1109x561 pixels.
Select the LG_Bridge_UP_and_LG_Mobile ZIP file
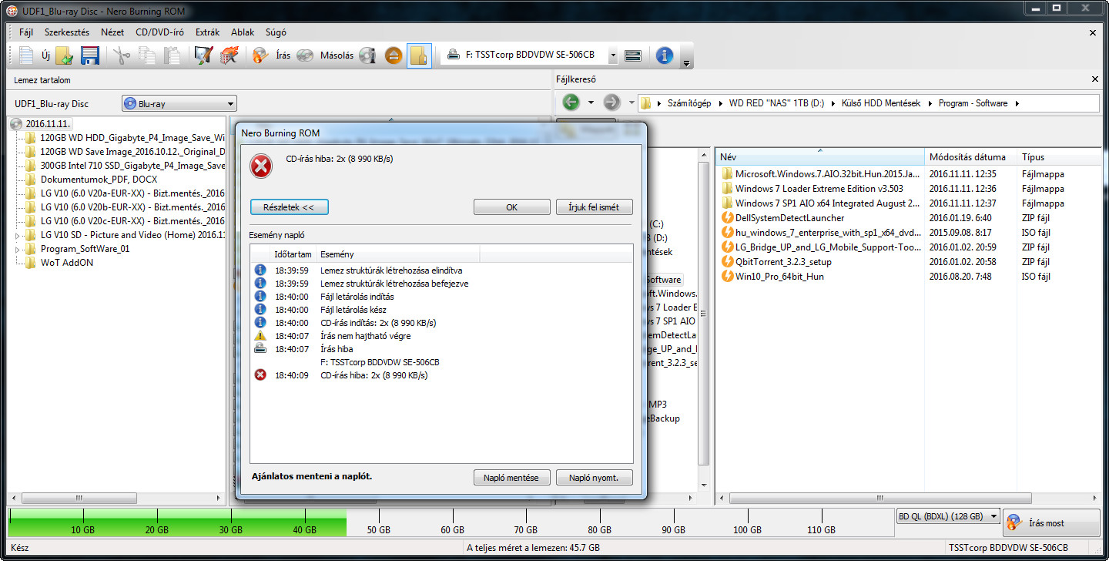click(x=827, y=247)
